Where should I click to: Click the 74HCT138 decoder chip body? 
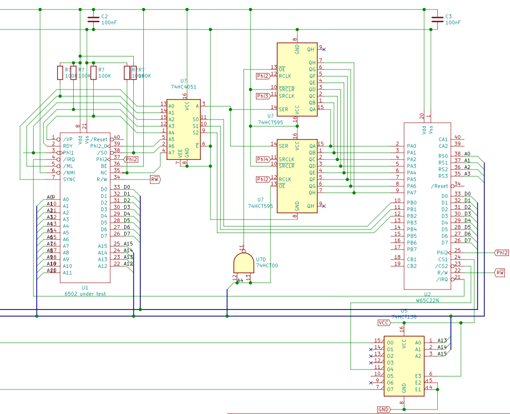[x=404, y=365]
